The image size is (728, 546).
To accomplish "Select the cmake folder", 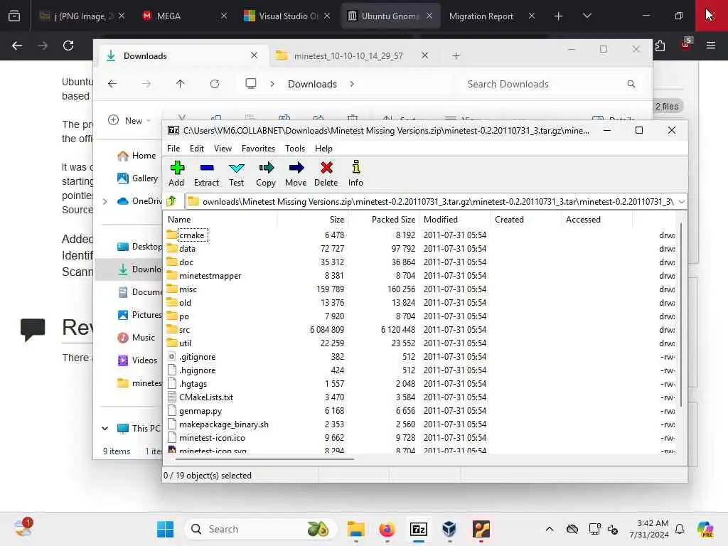I will tap(192, 235).
